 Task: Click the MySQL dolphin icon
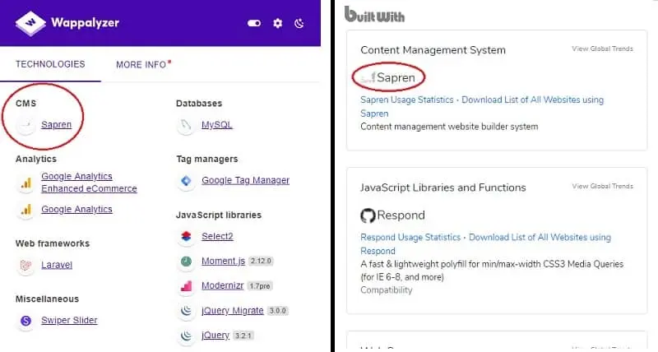coord(186,125)
